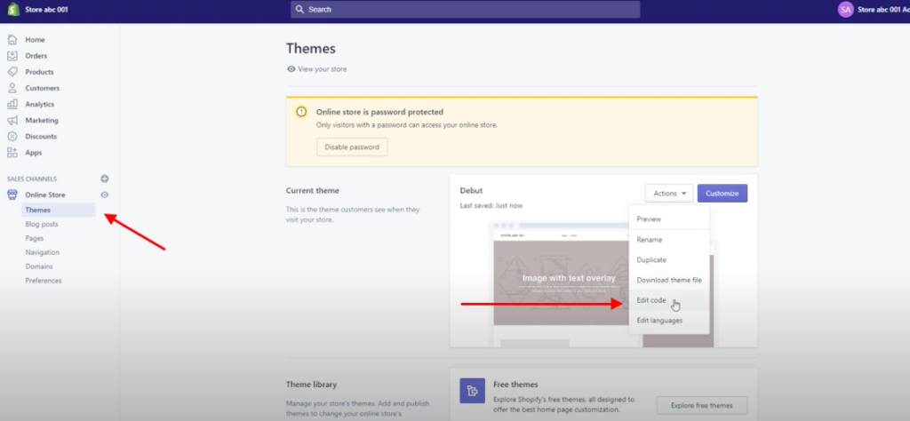
Task: Click the Orders sidebar icon
Action: pyautogui.click(x=12, y=56)
